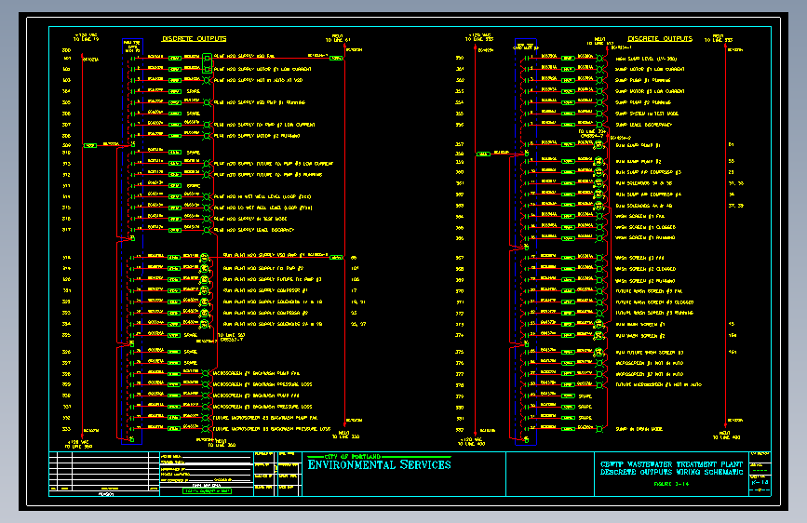The width and height of the screenshot is (807, 523).
Task: Click the "FIGURE 3-14" label
Action: click(671, 484)
